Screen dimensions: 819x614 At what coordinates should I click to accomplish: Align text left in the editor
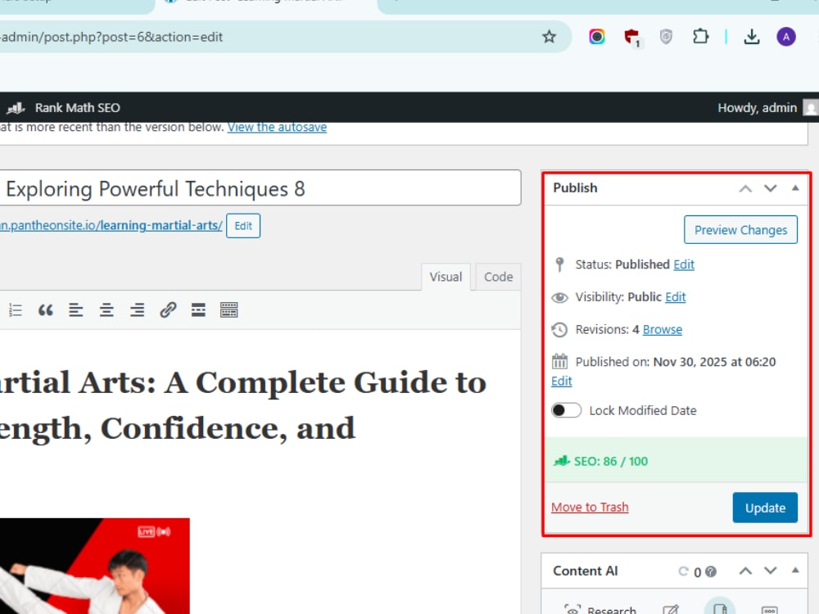pyautogui.click(x=75, y=310)
